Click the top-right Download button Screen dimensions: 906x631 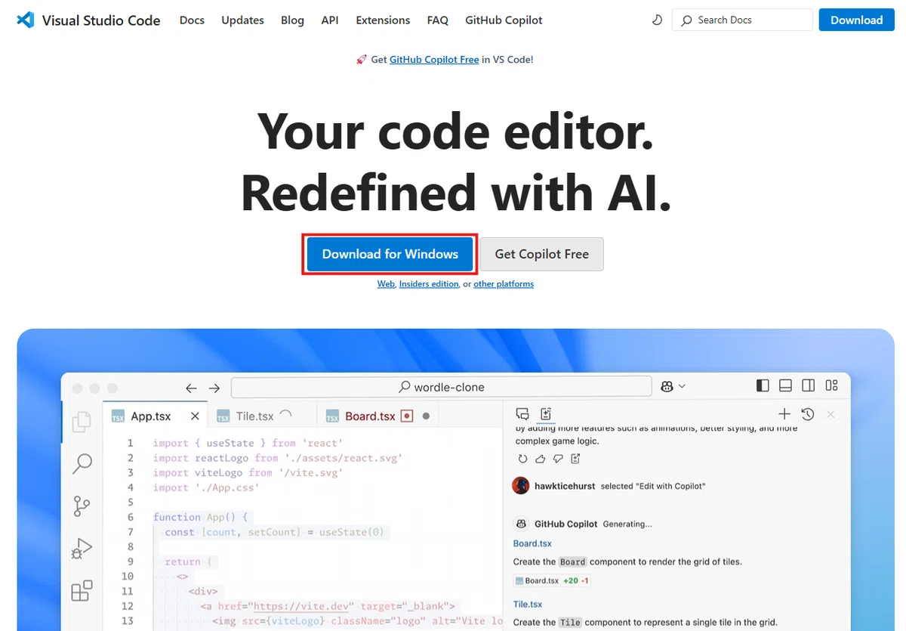click(857, 20)
